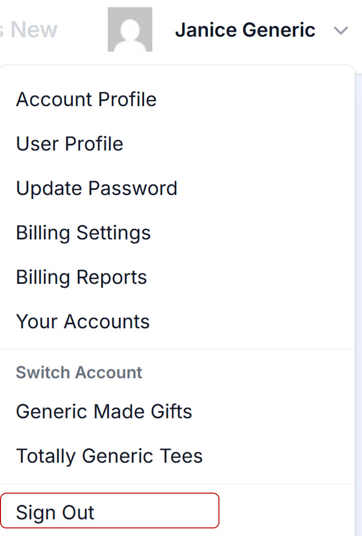362x536 pixels.
Task: Switch to the Generic Made Gifts account
Action: click(104, 411)
